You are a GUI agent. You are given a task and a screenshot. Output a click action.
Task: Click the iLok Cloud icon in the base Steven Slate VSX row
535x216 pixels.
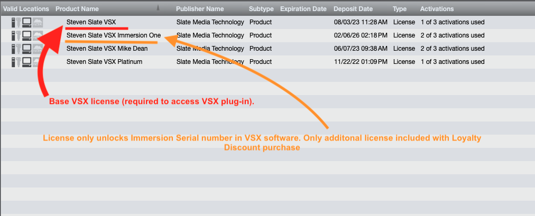point(38,22)
